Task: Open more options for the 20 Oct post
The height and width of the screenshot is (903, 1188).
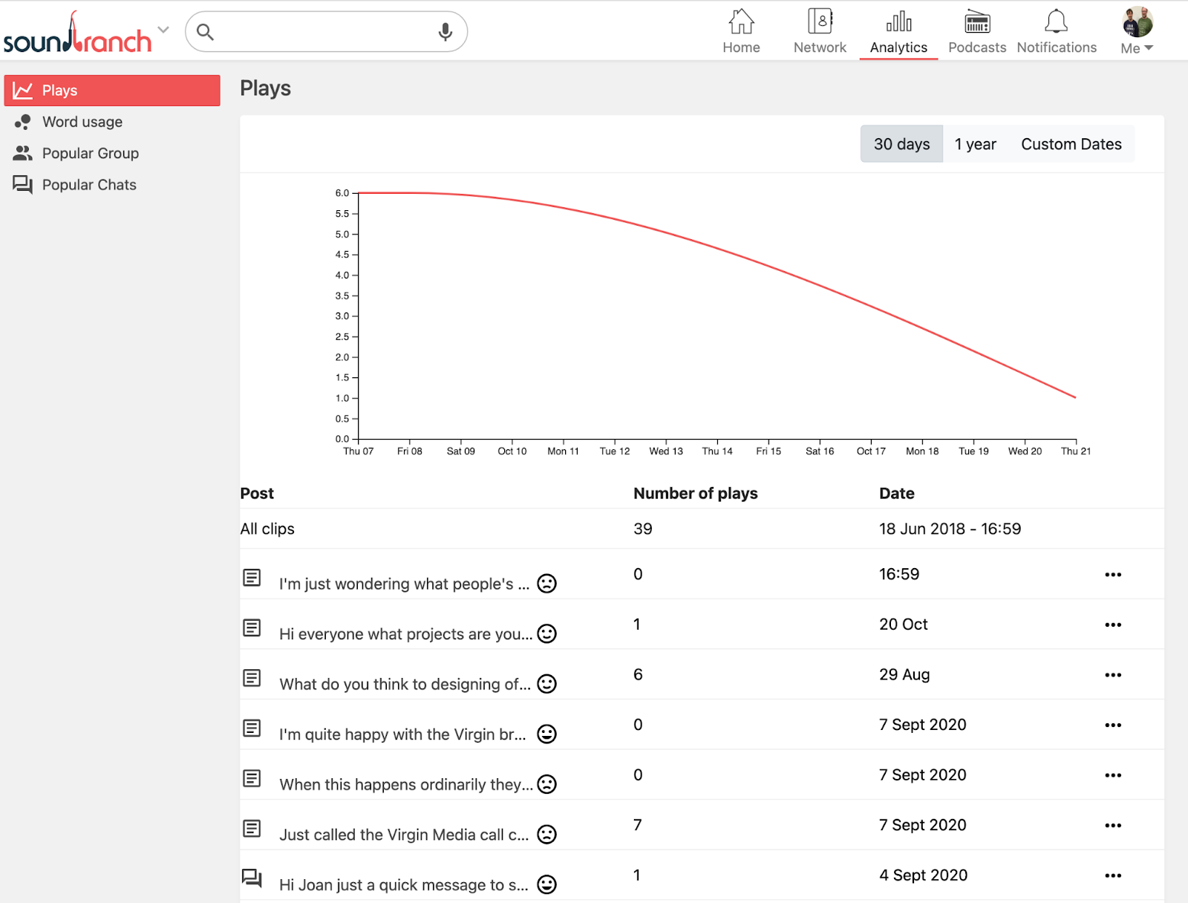Action: (x=1113, y=625)
